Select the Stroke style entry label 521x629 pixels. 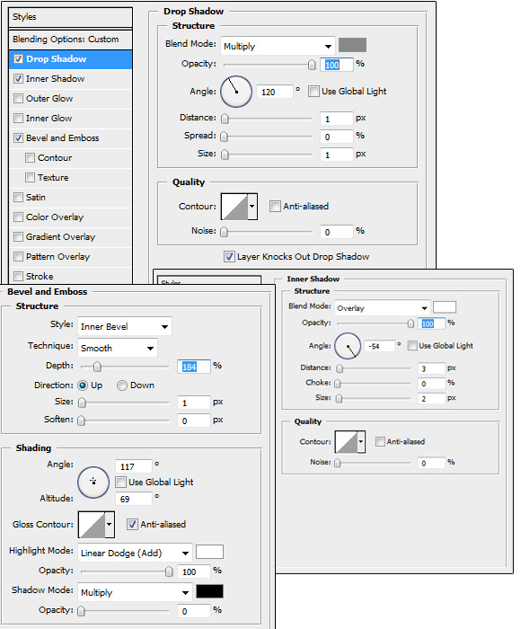pos(40,277)
